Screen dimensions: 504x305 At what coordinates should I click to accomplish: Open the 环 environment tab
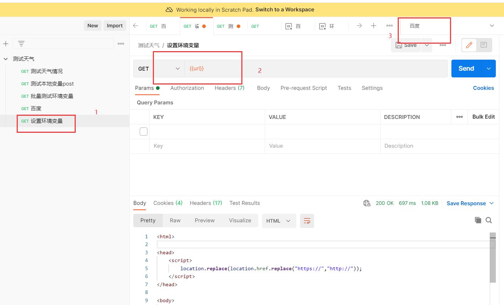pyautogui.click(x=331, y=26)
